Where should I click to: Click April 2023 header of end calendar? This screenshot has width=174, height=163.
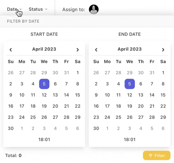pos(130,49)
